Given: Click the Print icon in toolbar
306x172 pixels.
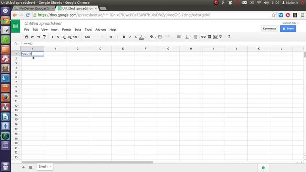Looking at the screenshot, I should (27, 37).
